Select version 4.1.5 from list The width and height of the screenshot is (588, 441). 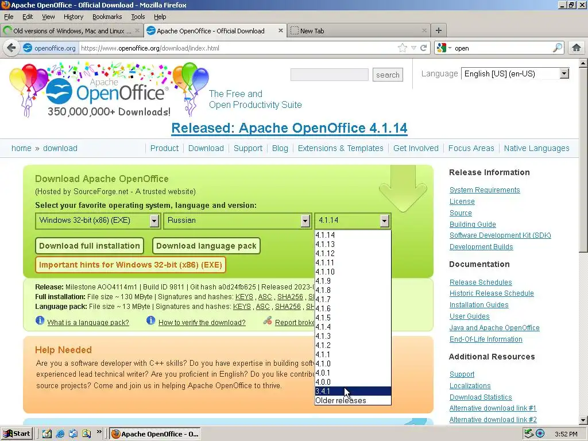353,318
